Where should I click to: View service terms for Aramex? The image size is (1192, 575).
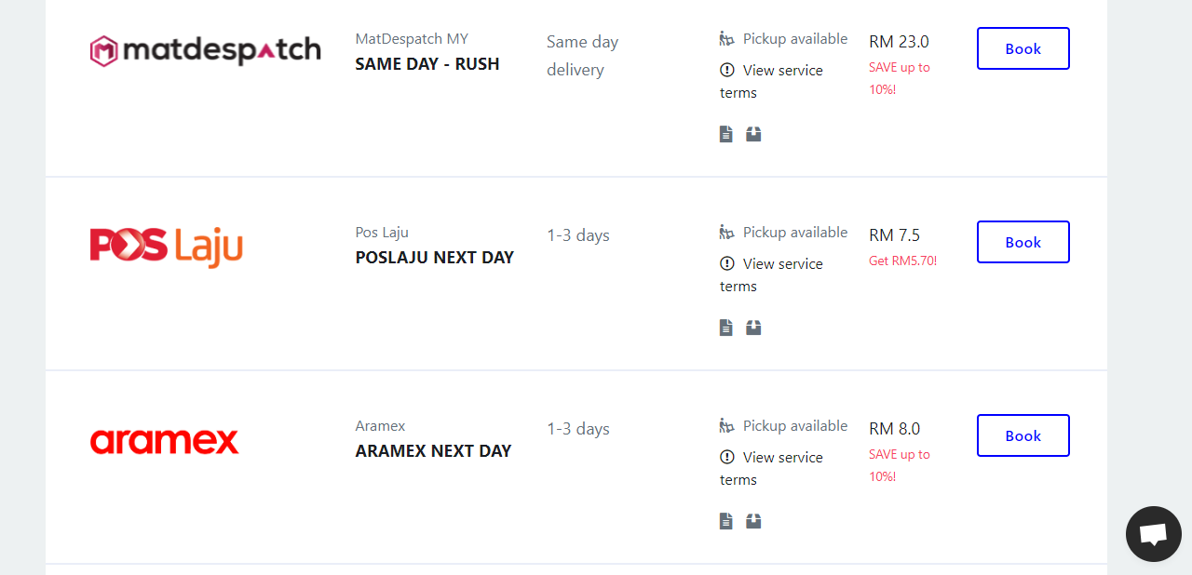tap(771, 468)
